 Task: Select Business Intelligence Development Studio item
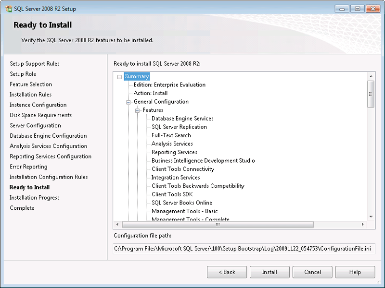(203, 161)
